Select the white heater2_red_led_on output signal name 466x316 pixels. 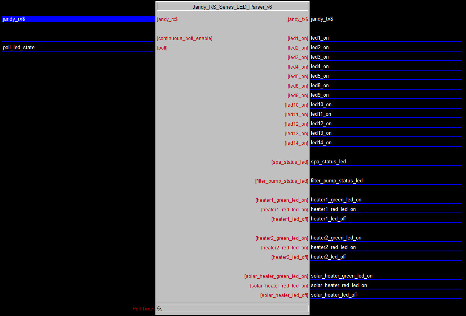tap(334, 247)
